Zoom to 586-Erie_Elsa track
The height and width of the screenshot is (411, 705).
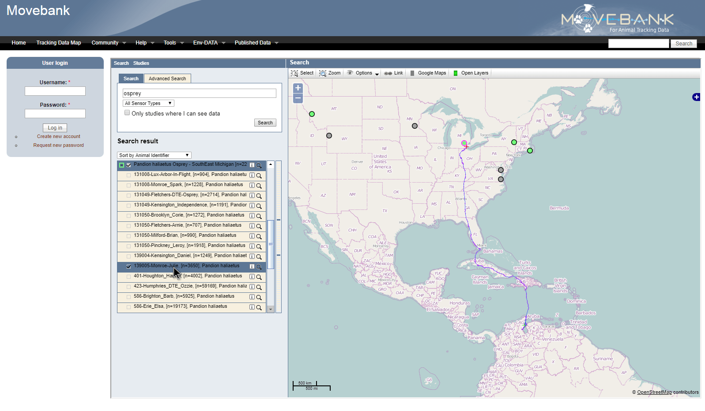point(259,307)
